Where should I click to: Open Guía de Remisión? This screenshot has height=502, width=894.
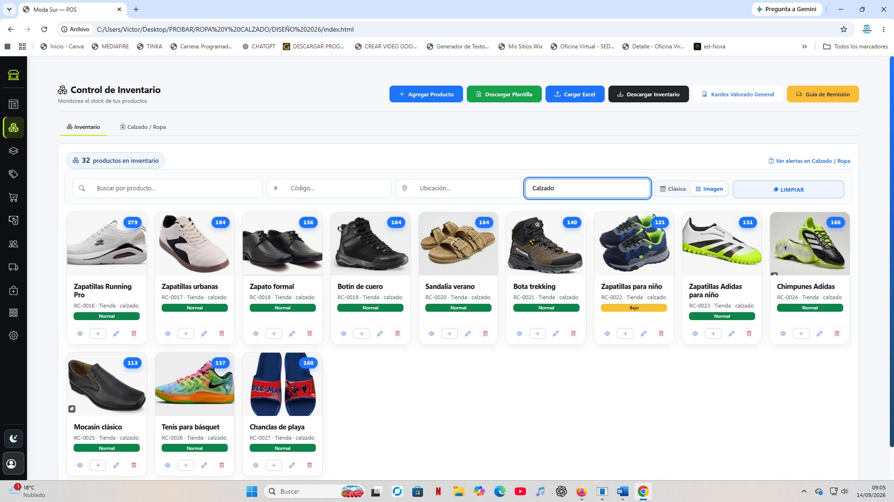(x=823, y=94)
